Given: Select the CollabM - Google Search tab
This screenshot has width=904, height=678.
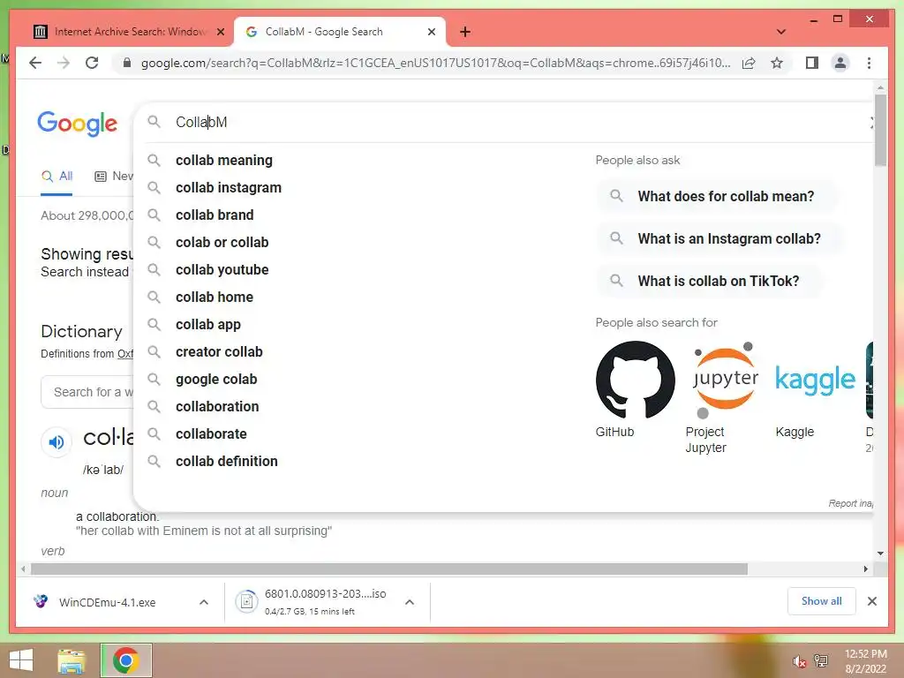Looking at the screenshot, I should pos(339,32).
